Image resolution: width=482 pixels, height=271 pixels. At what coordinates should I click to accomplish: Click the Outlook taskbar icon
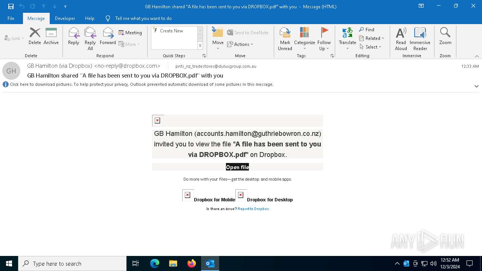(x=210, y=263)
